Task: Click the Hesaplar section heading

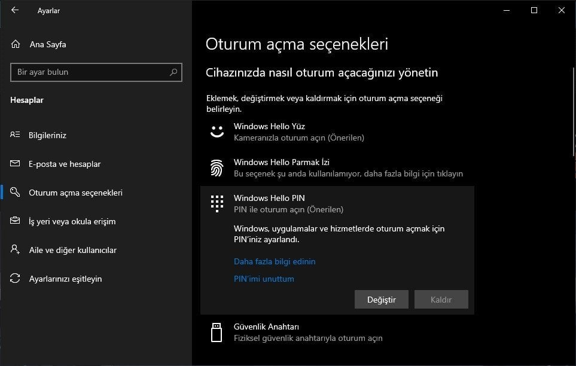Action: click(x=27, y=100)
